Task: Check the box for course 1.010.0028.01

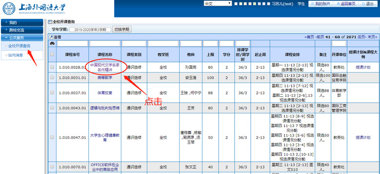Action: coord(52,67)
